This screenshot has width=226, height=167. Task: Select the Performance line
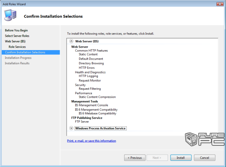83,93
